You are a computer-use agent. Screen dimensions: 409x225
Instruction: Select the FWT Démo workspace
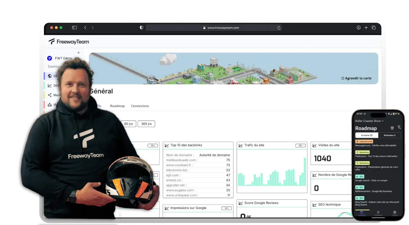click(60, 58)
